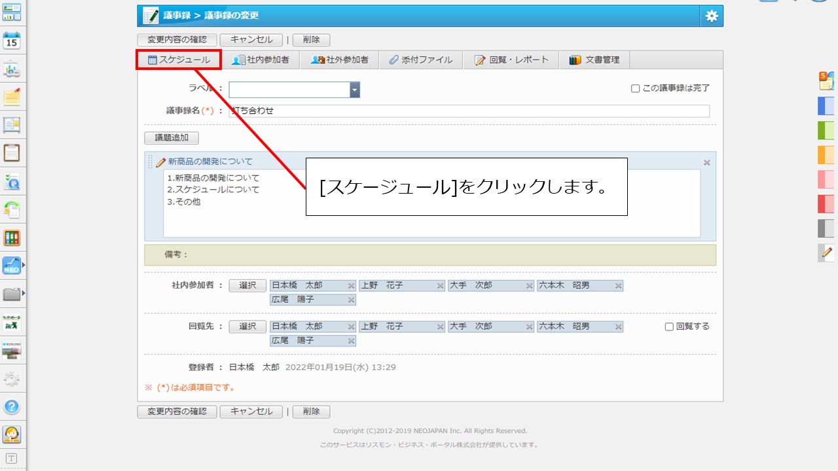
Task: Select the green color tab on right
Action: pyautogui.click(x=826, y=130)
